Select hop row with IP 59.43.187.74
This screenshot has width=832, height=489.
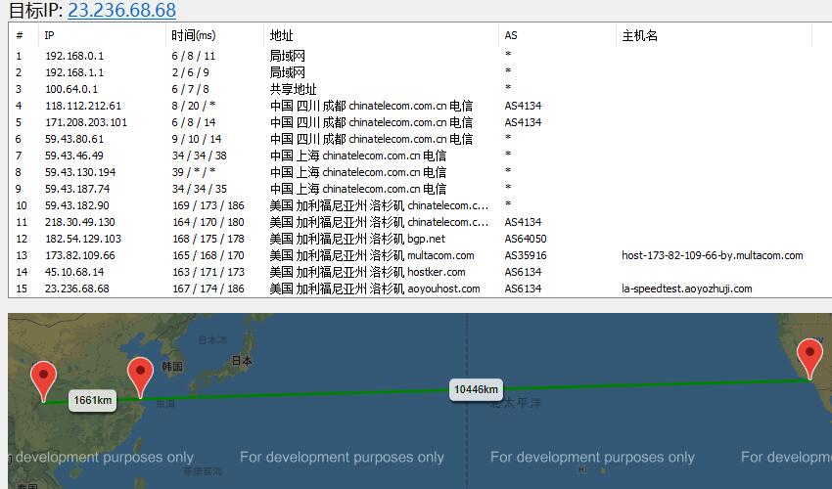(x=419, y=189)
